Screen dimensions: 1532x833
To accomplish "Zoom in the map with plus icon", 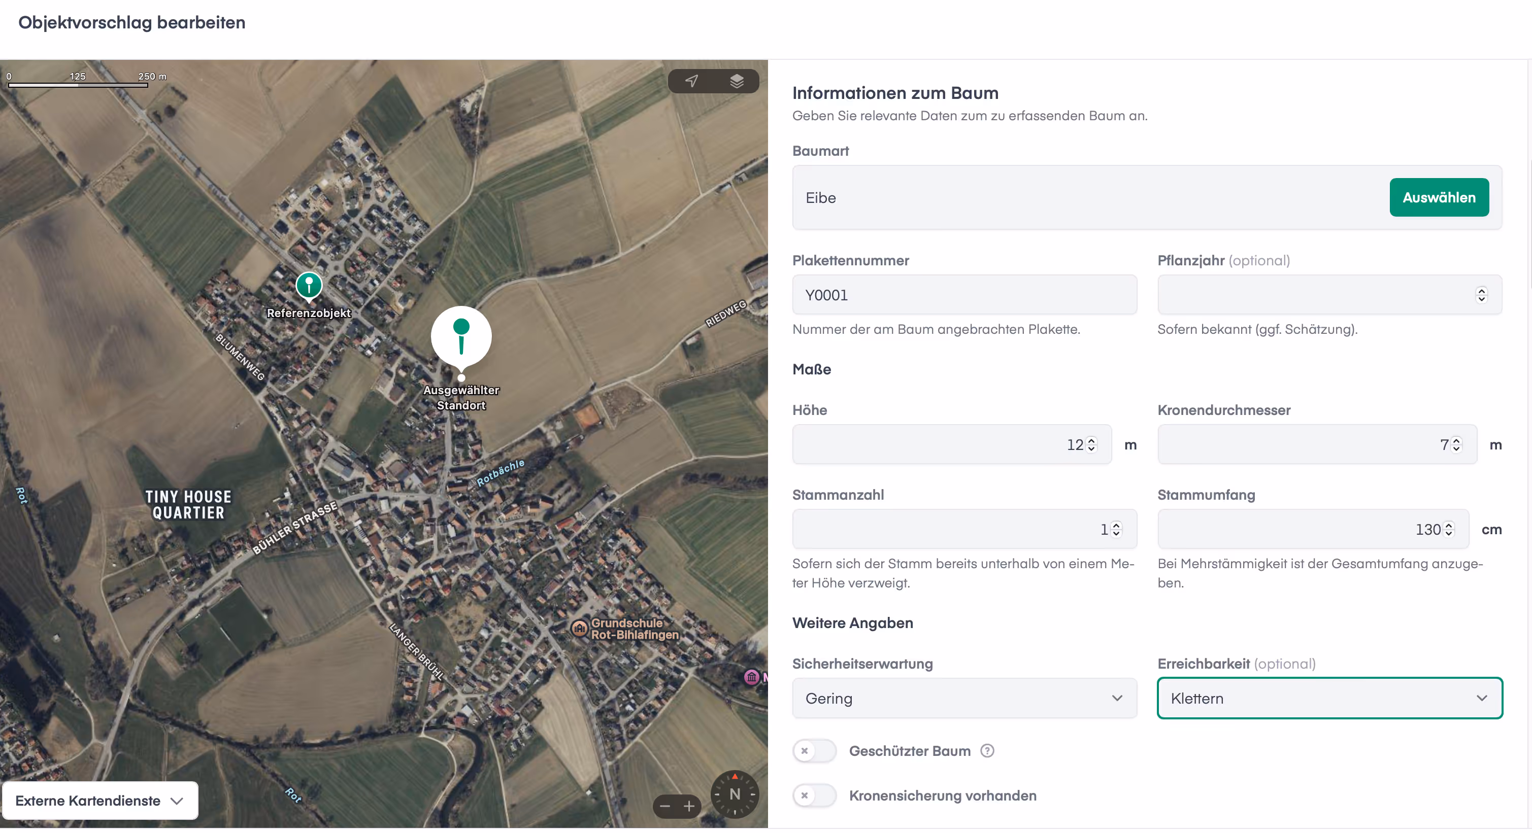I will (689, 806).
